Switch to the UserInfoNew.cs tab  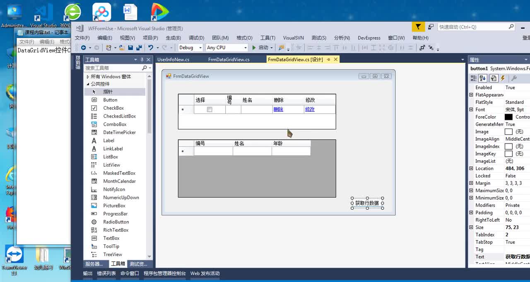tap(173, 60)
